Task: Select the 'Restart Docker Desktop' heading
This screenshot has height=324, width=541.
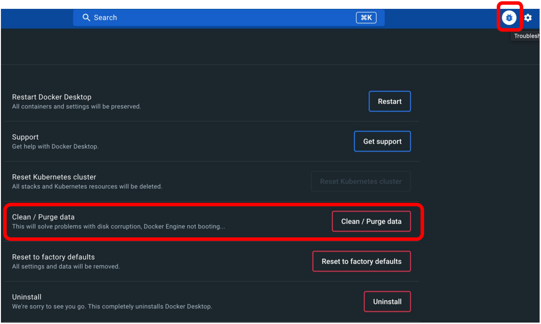Action: (x=52, y=97)
